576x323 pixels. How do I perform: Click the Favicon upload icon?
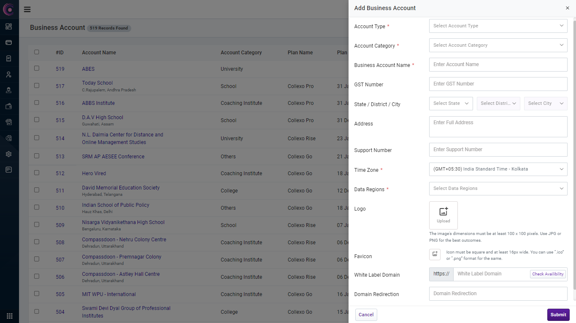coord(435,254)
